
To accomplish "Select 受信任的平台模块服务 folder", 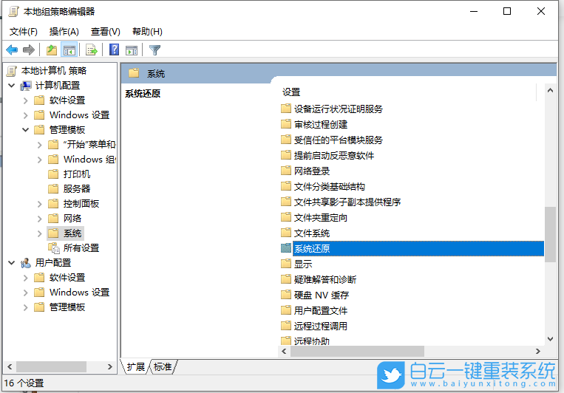I will click(x=338, y=140).
